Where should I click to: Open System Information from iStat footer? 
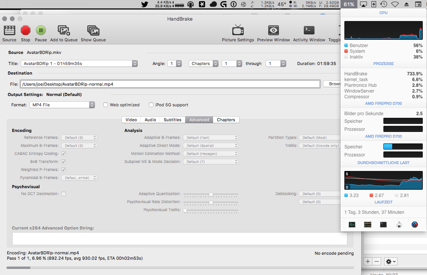[x=399, y=225]
